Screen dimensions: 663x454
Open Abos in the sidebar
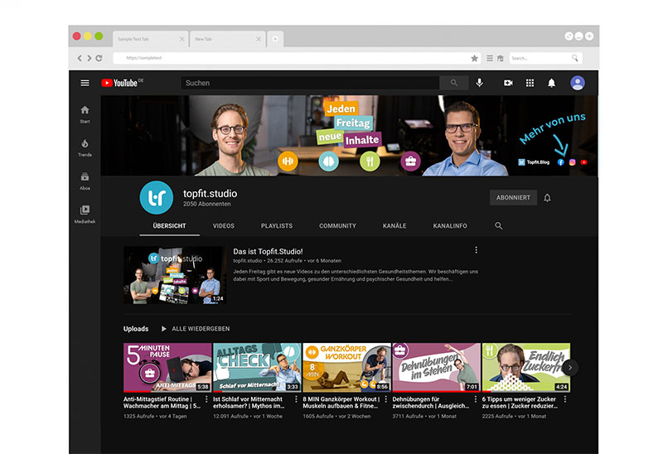coord(85,181)
